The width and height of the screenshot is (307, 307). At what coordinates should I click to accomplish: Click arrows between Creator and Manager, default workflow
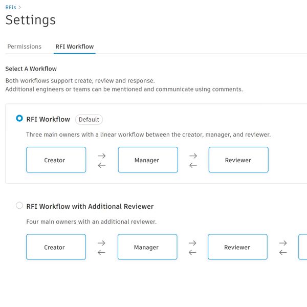coord(102,160)
